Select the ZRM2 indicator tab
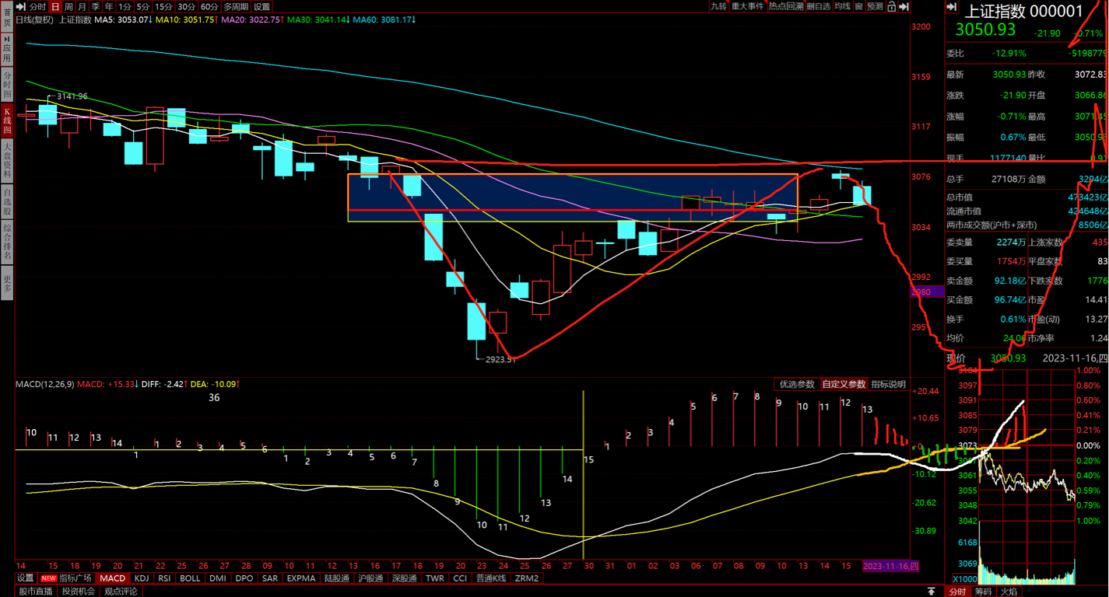The image size is (1109, 597). pyautogui.click(x=527, y=578)
